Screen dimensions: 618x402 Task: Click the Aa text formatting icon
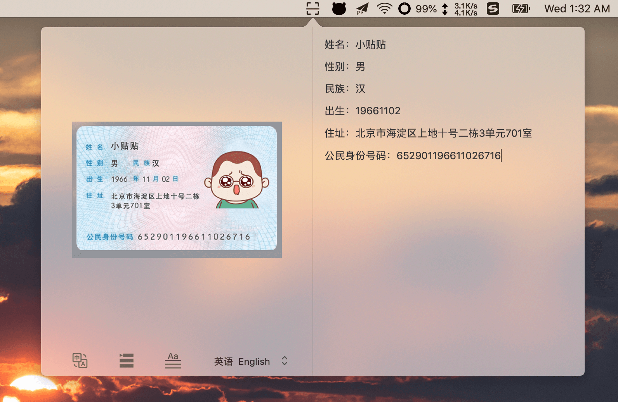(173, 360)
